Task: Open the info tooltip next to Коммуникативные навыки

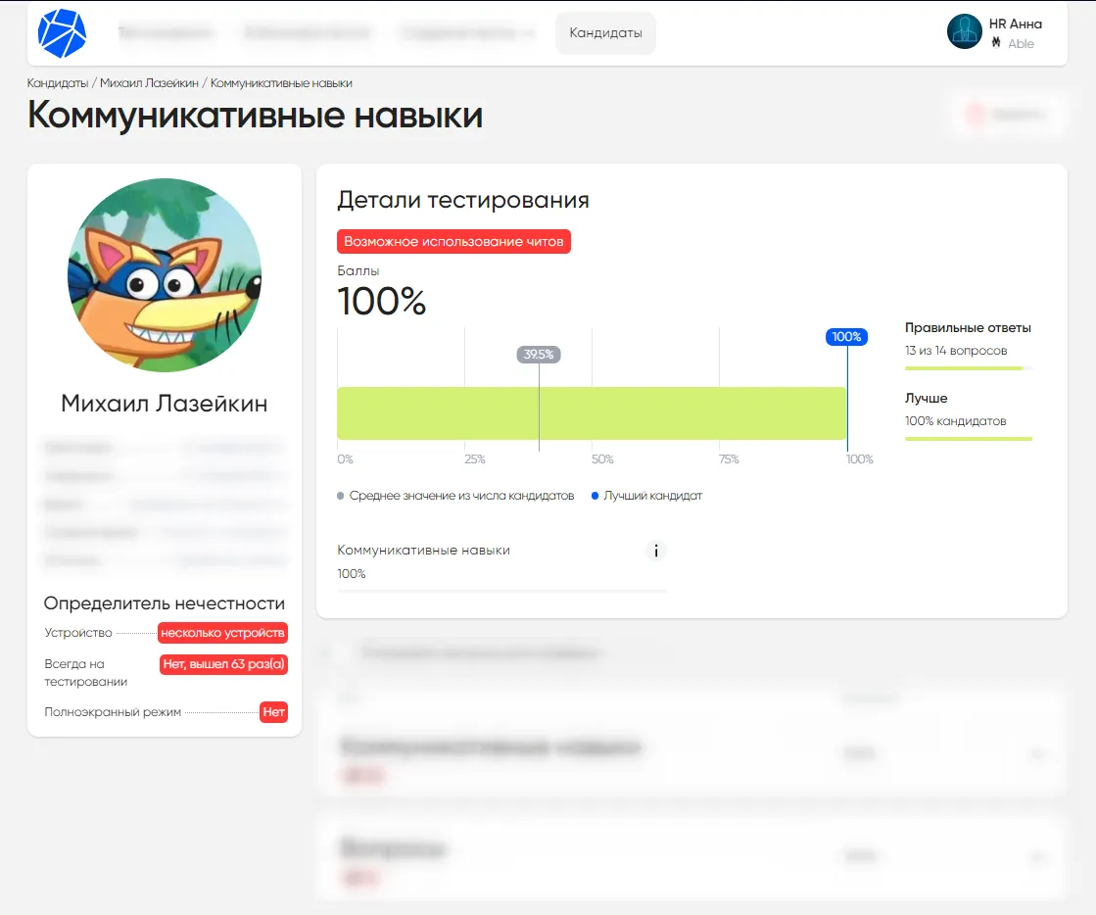Action: [x=655, y=551]
